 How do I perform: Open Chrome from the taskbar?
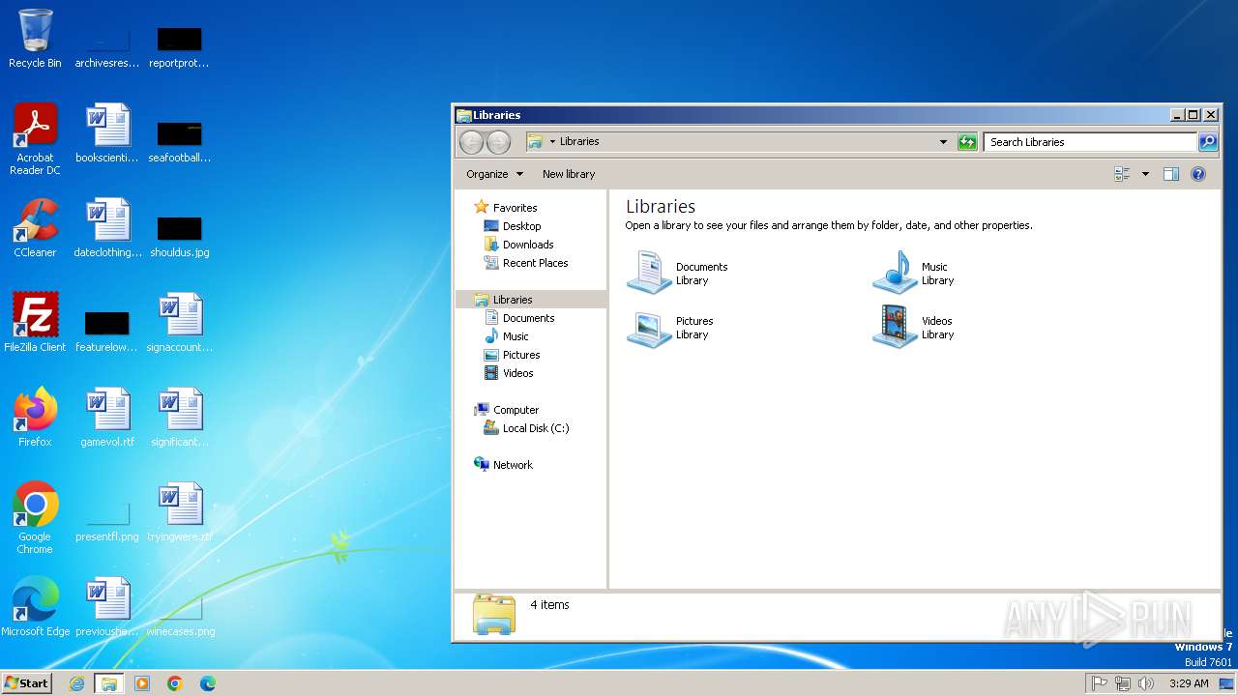pos(175,683)
